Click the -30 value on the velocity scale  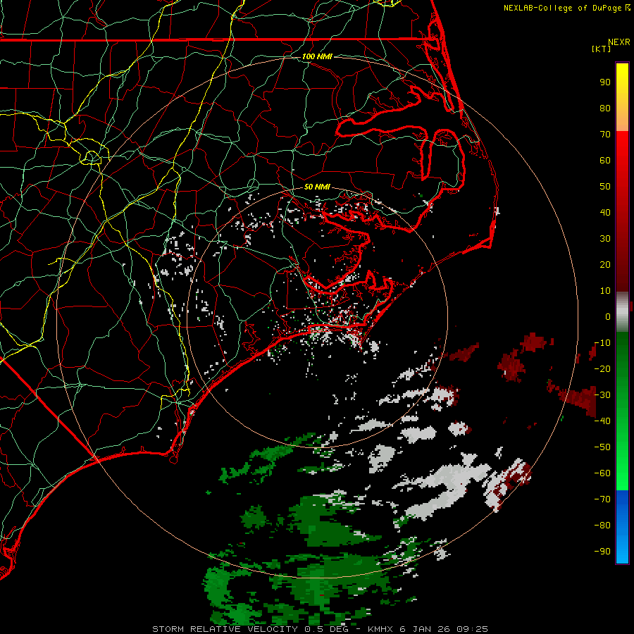[602, 395]
